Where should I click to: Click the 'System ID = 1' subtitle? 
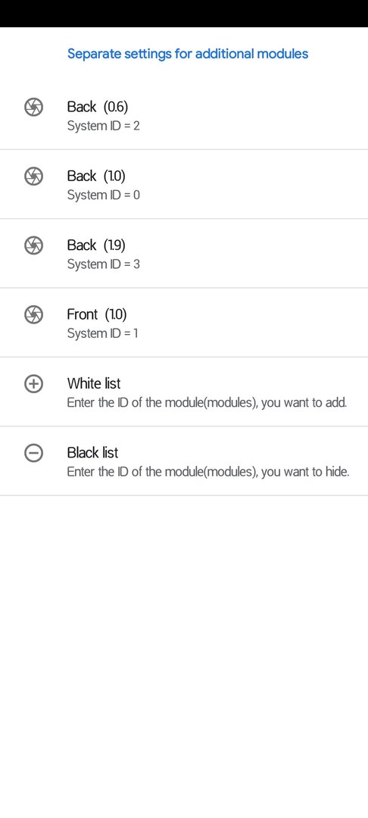(x=103, y=333)
